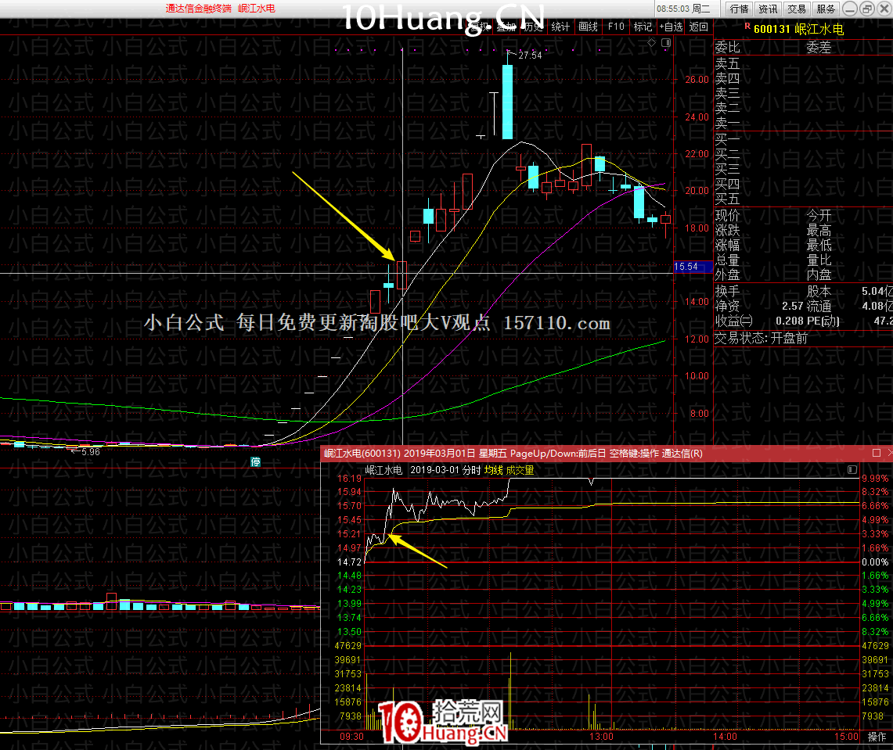The image size is (893, 750).
Task: Click the 净资 2.57 value
Action: click(792, 306)
